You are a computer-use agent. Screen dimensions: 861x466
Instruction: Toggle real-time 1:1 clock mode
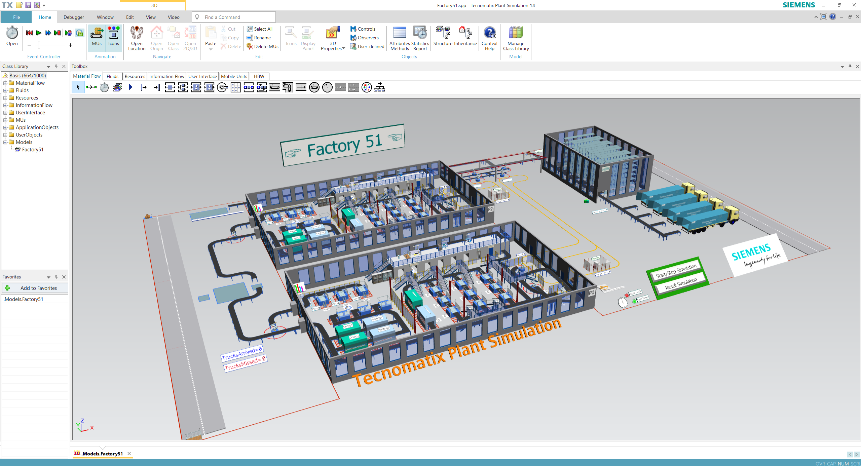pyautogui.click(x=79, y=33)
